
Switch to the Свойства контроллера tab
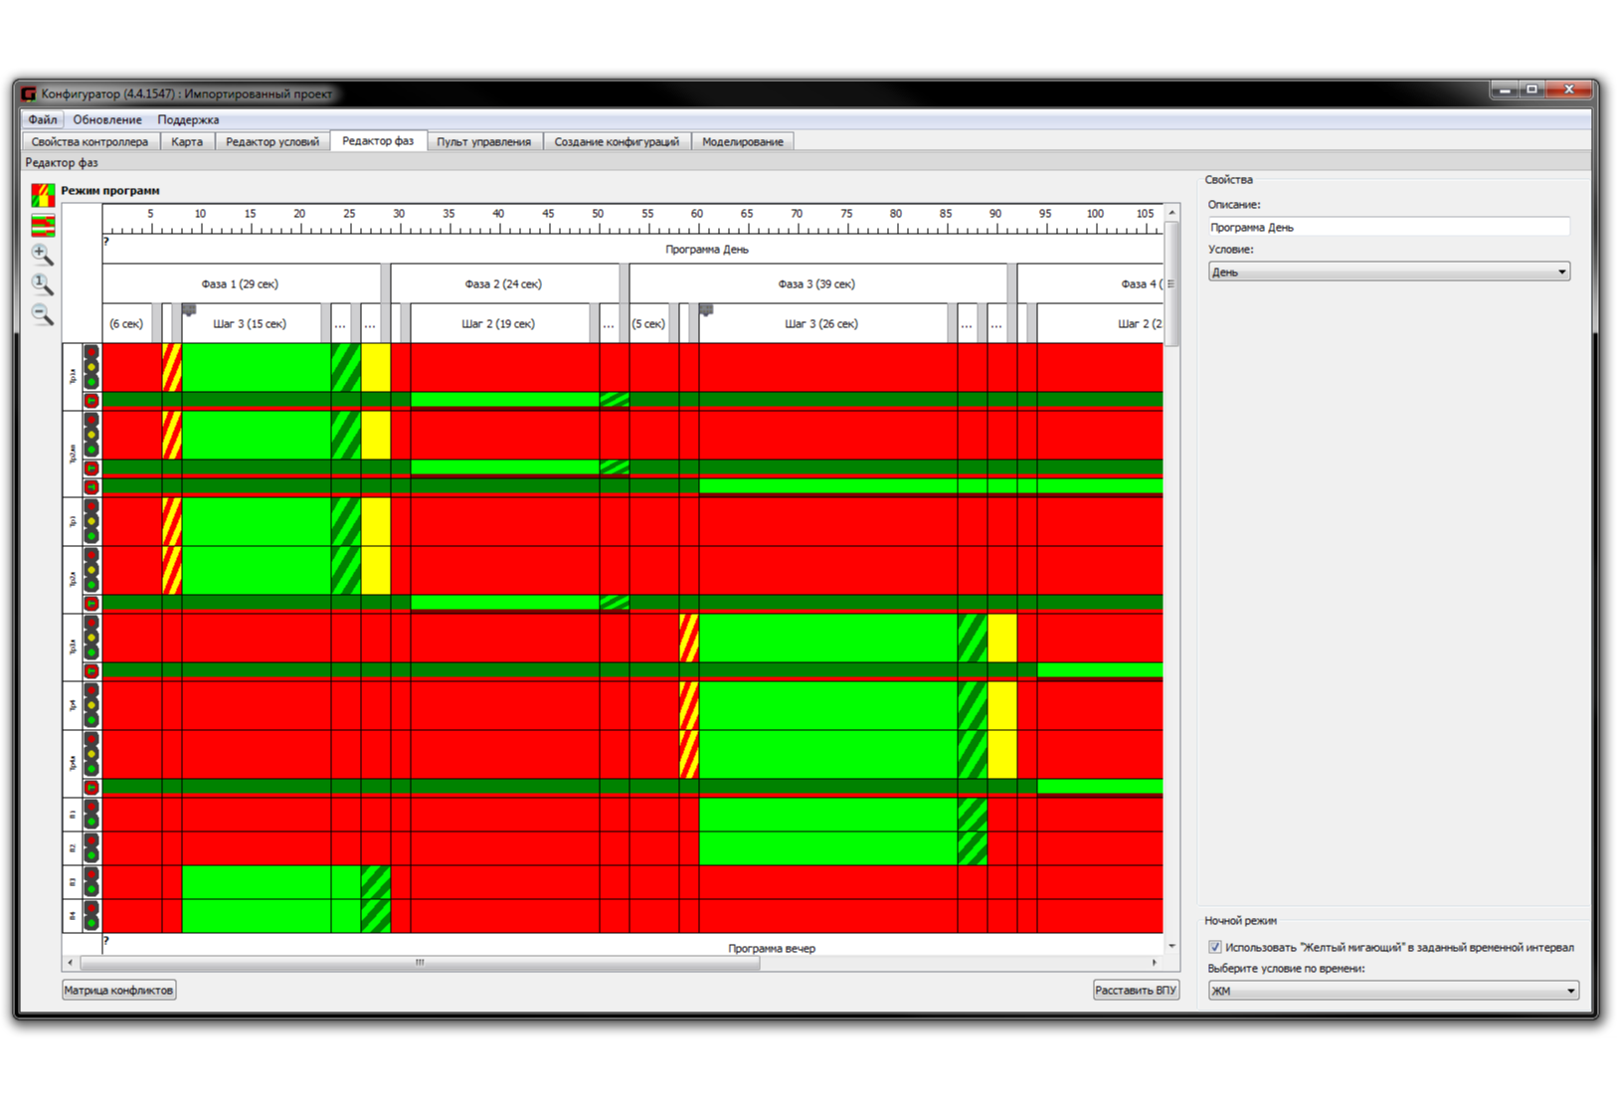pyautogui.click(x=90, y=141)
